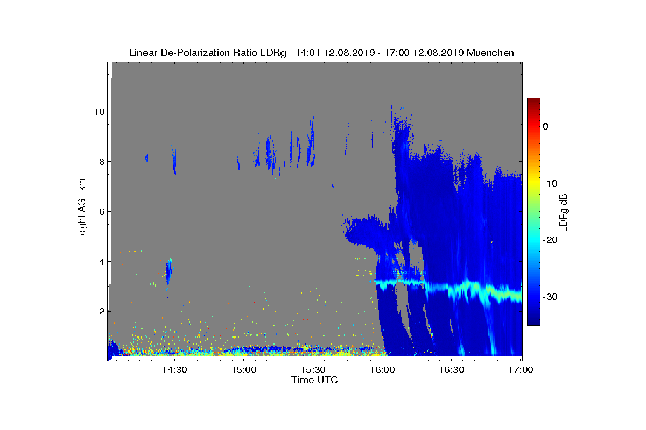Click the colorbar value 0
The image size is (646, 430).
[x=545, y=126]
